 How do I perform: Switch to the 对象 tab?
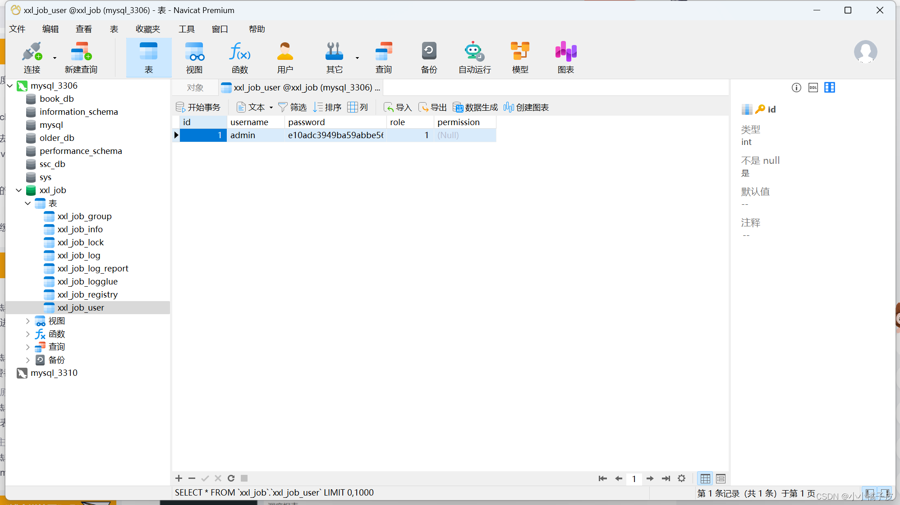pyautogui.click(x=194, y=87)
